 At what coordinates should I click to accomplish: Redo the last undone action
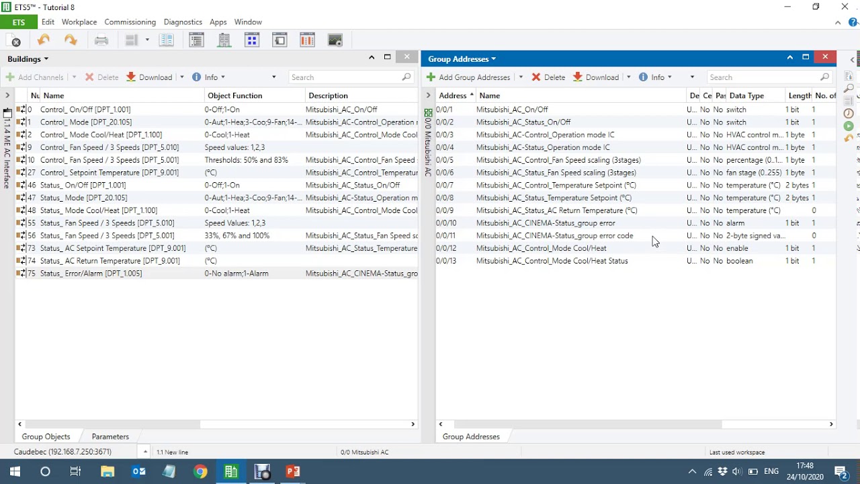coord(71,40)
